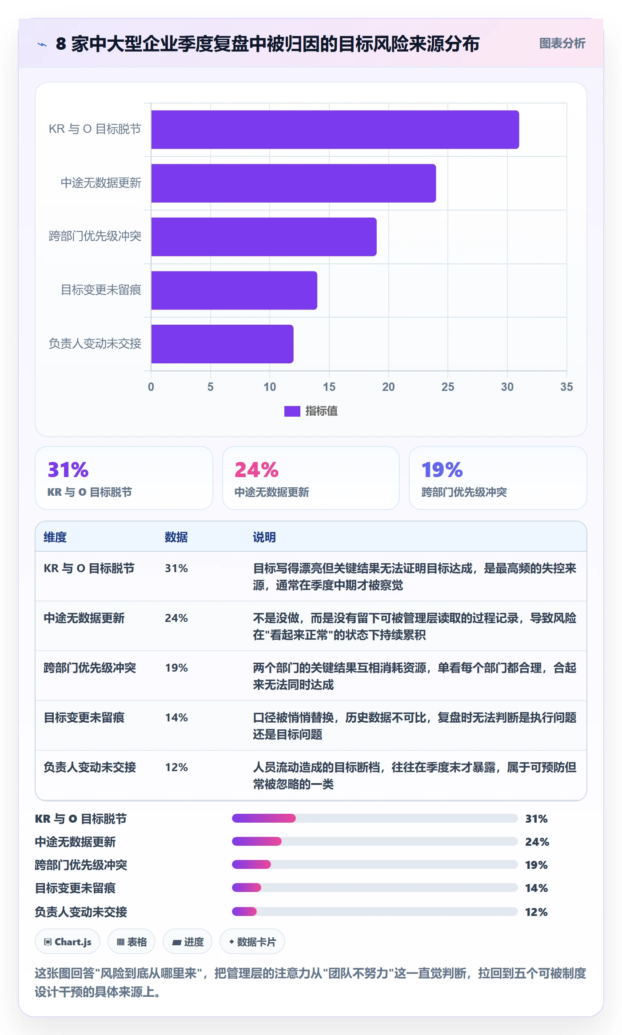Click the 31% progress bar
The image size is (622, 1035).
[x=375, y=818]
